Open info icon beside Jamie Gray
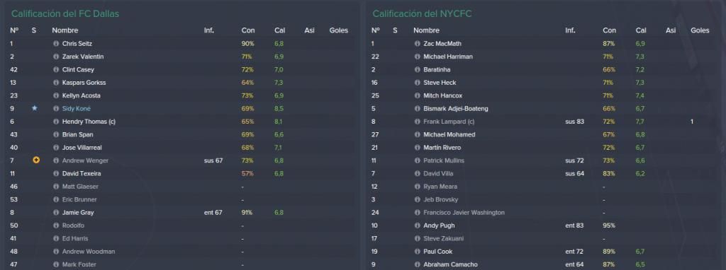 56,213
